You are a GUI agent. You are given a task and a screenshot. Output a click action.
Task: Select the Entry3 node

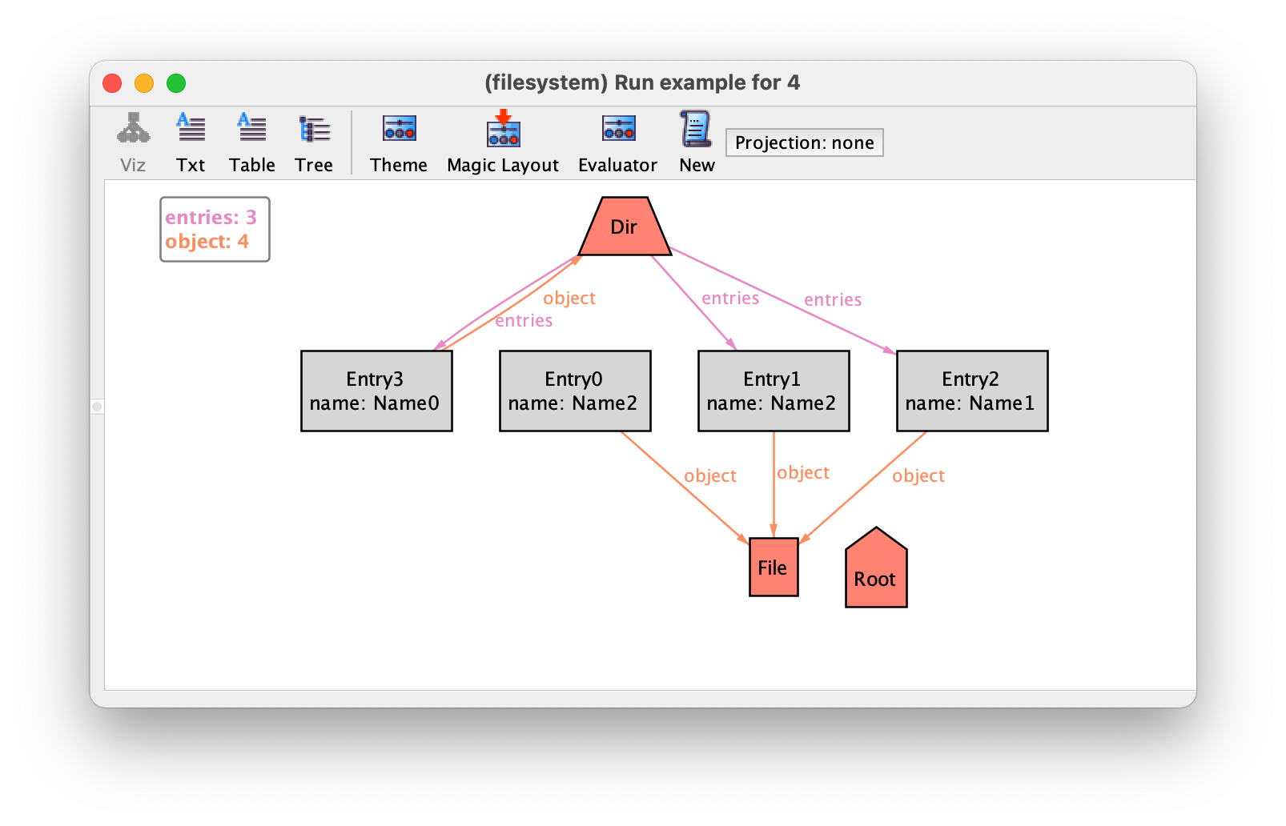pos(376,391)
